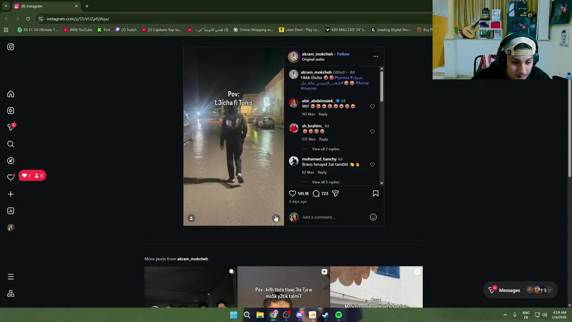Share the post with paper plane icon
The height and width of the screenshot is (322, 572).
[x=335, y=193]
